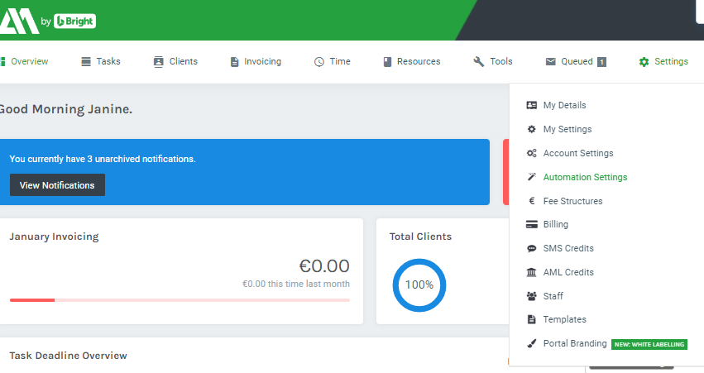Image resolution: width=704 pixels, height=373 pixels.
Task: Click the AML Credits bank icon
Action: pos(532,272)
